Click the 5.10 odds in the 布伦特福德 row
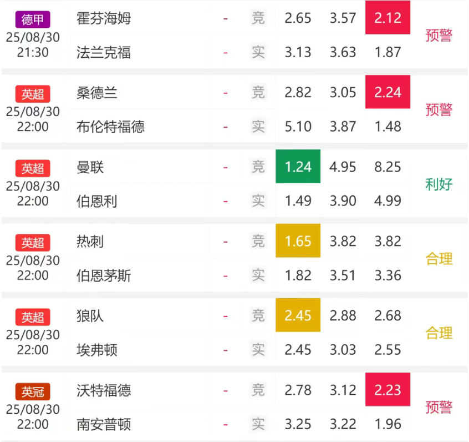 tap(298, 127)
